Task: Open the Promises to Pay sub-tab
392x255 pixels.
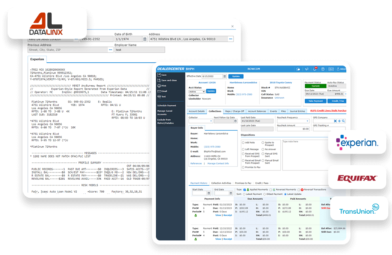Action: (243, 183)
